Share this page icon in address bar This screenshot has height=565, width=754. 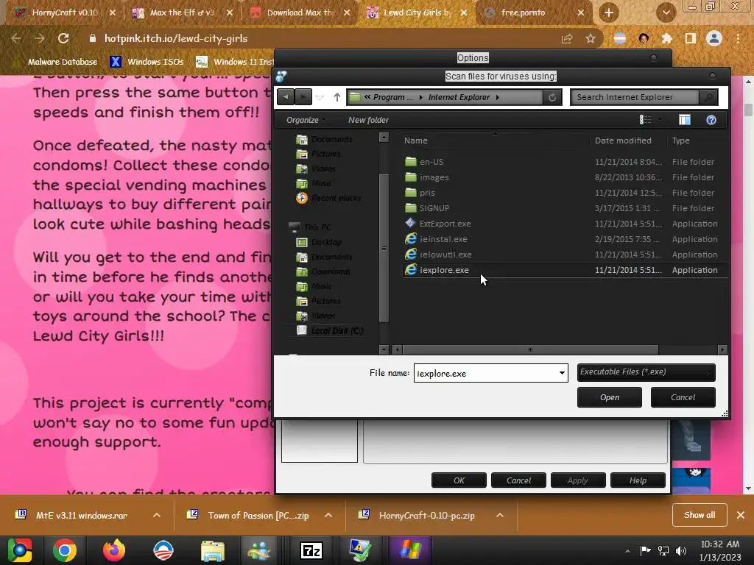pos(567,39)
